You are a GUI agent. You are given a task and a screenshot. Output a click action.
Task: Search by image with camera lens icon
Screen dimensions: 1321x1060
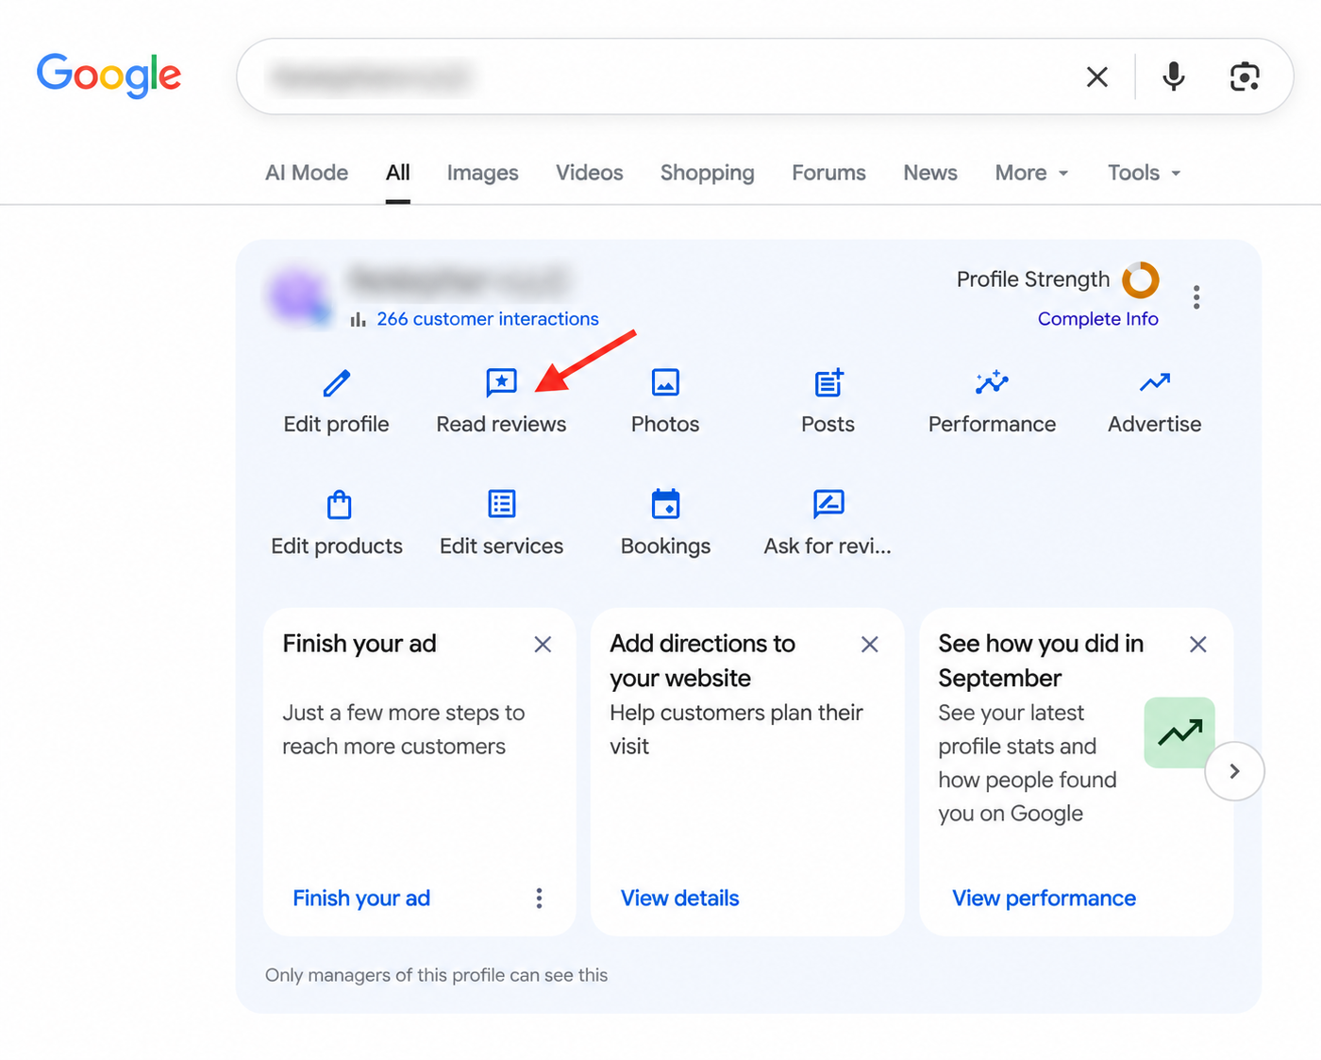[1245, 76]
